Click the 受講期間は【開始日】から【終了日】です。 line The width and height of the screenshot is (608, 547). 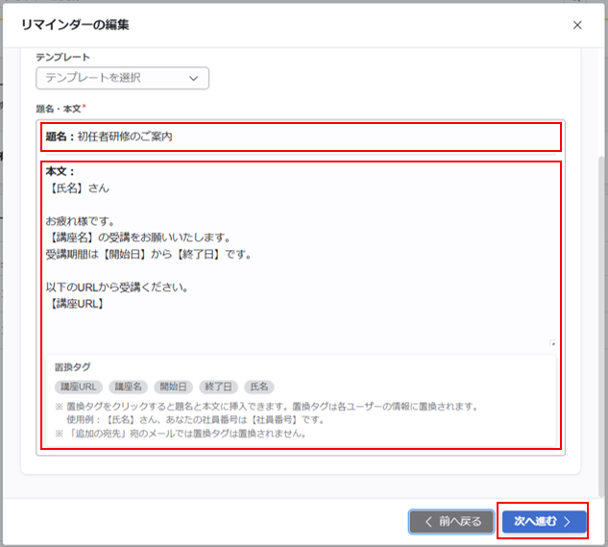pyautogui.click(x=149, y=255)
